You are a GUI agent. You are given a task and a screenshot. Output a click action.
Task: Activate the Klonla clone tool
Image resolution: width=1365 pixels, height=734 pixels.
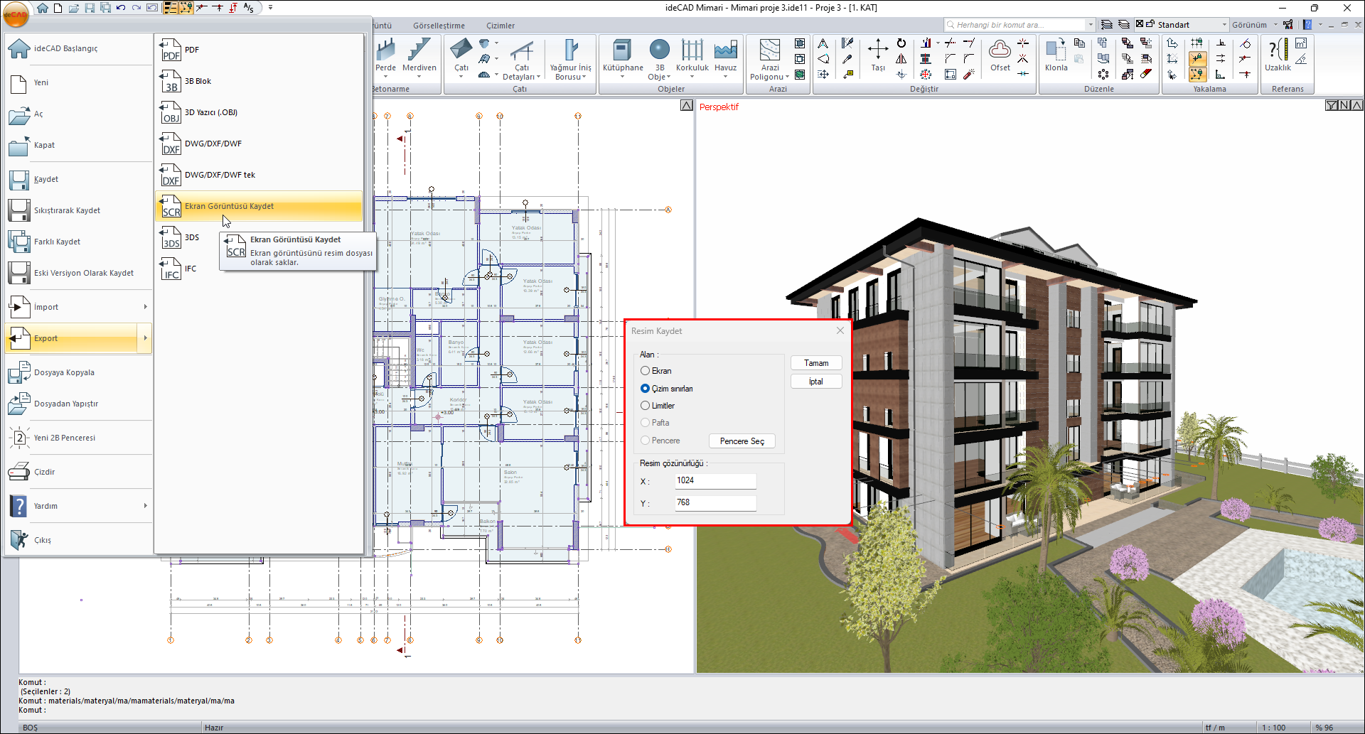coord(1056,55)
